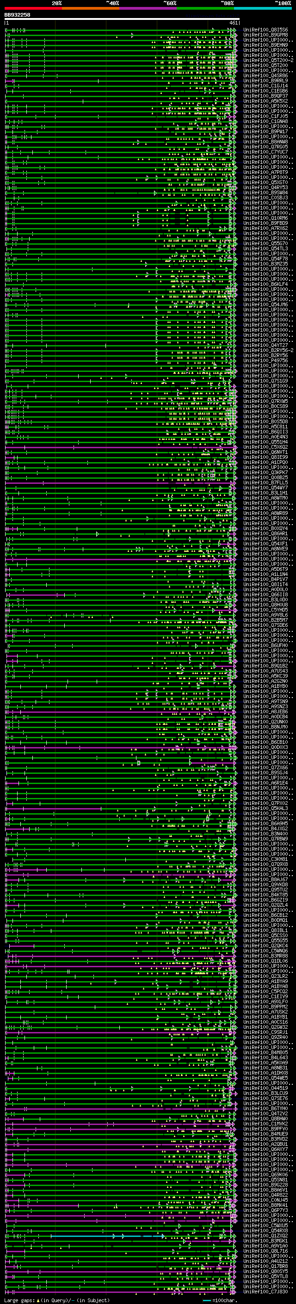Click label UniRef100_B4P1V7
Viewport: 296px width, 1304px height.
[265, 579]
